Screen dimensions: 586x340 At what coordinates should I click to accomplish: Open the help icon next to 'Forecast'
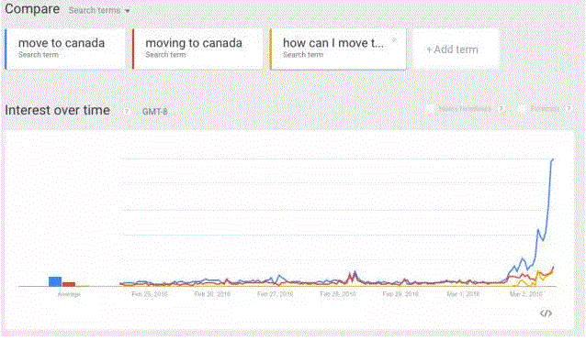pos(569,109)
